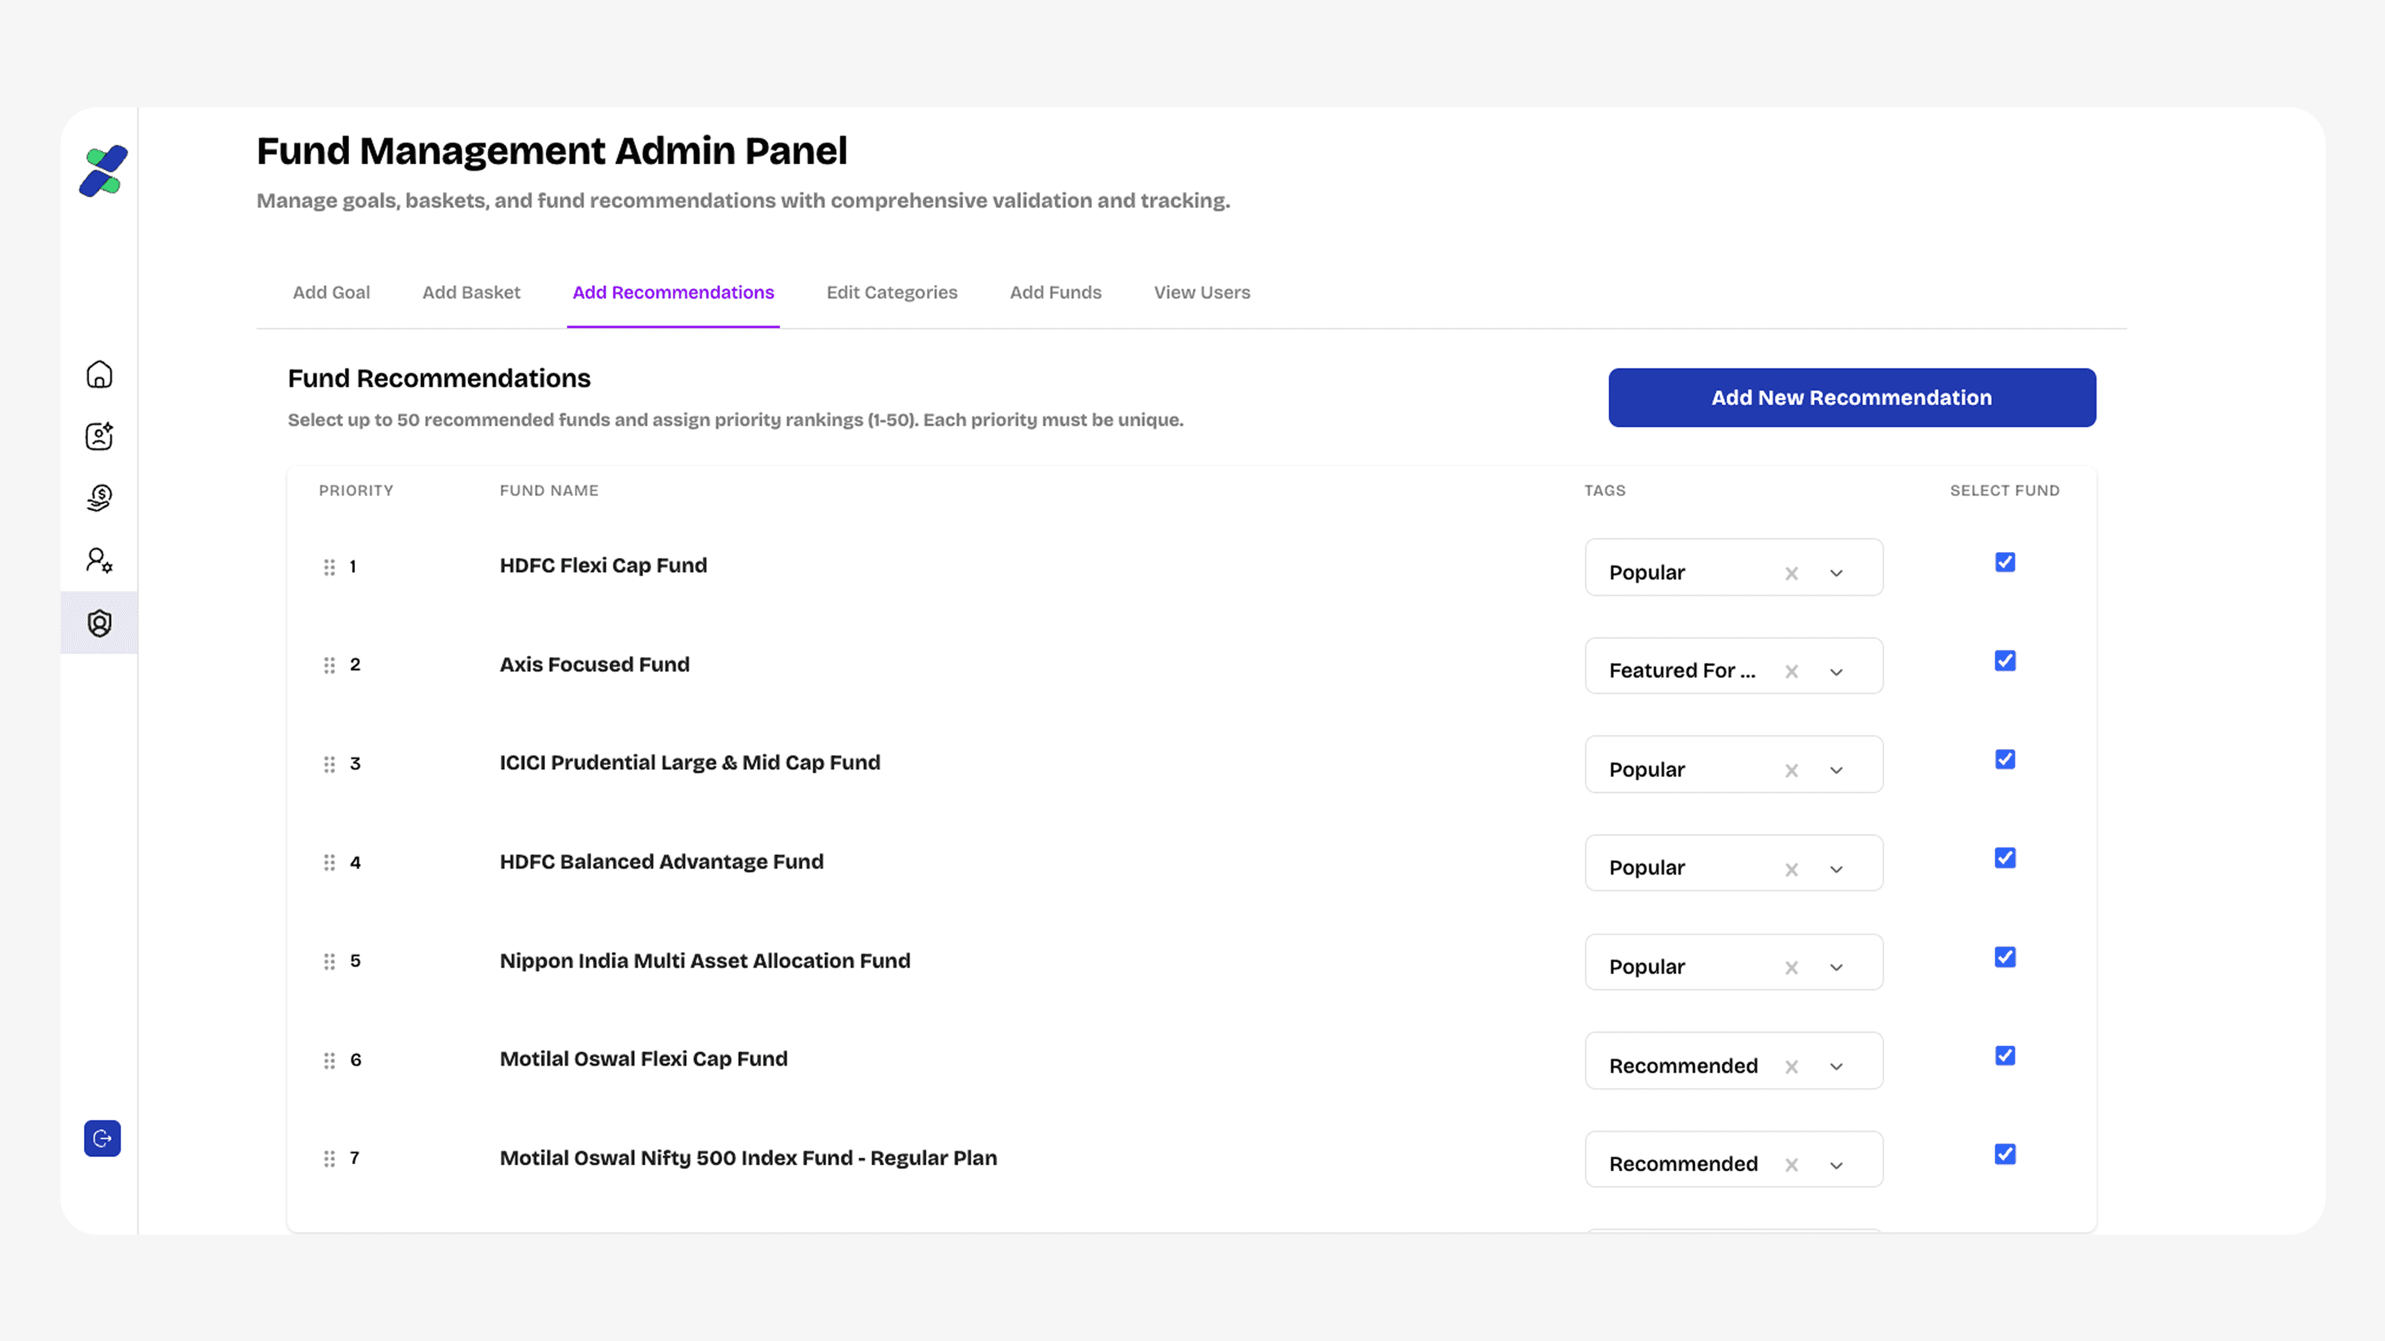Click Add New Recommendation button
The width and height of the screenshot is (2385, 1341).
[1852, 398]
